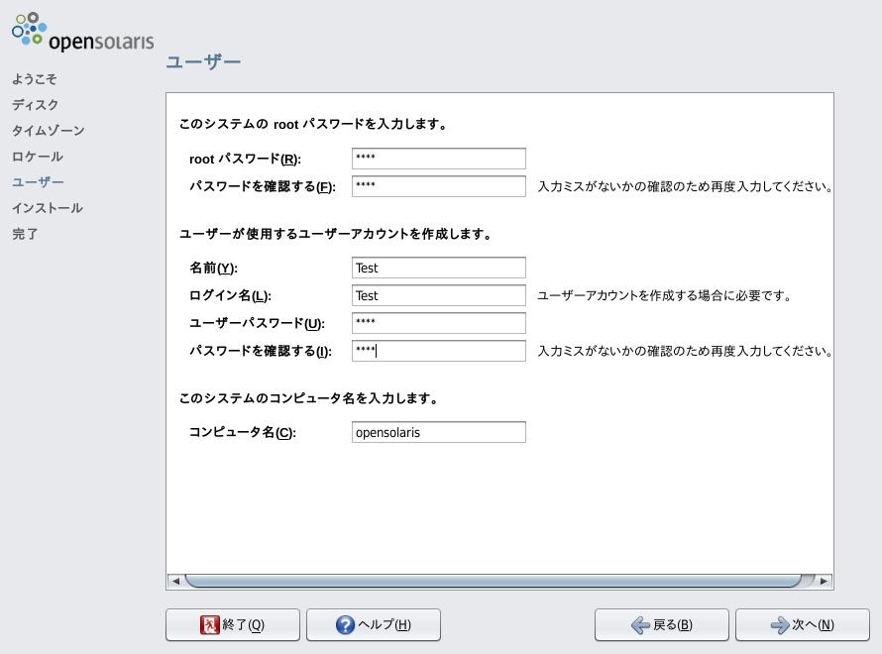
Task: Click the back arrow icon
Action: coord(641,624)
